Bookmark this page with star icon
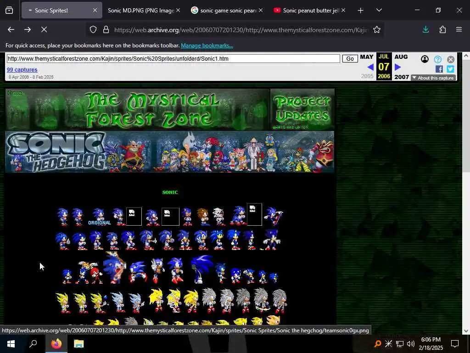Screen dimensions: 470x353 pos(377,30)
